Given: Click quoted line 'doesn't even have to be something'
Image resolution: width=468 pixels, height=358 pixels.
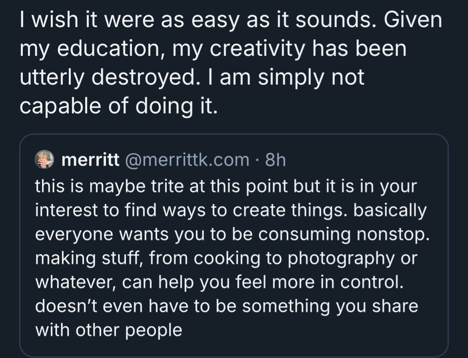Looking at the screenshot, I should pos(226,306).
